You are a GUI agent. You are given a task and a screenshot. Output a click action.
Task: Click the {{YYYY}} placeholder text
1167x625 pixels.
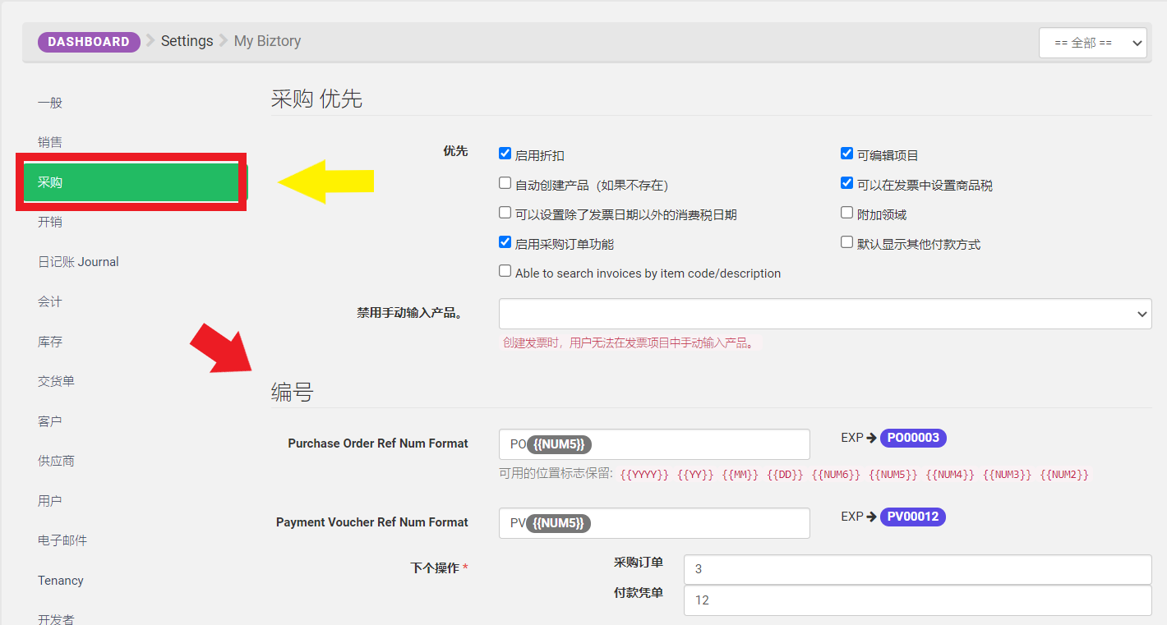point(644,475)
